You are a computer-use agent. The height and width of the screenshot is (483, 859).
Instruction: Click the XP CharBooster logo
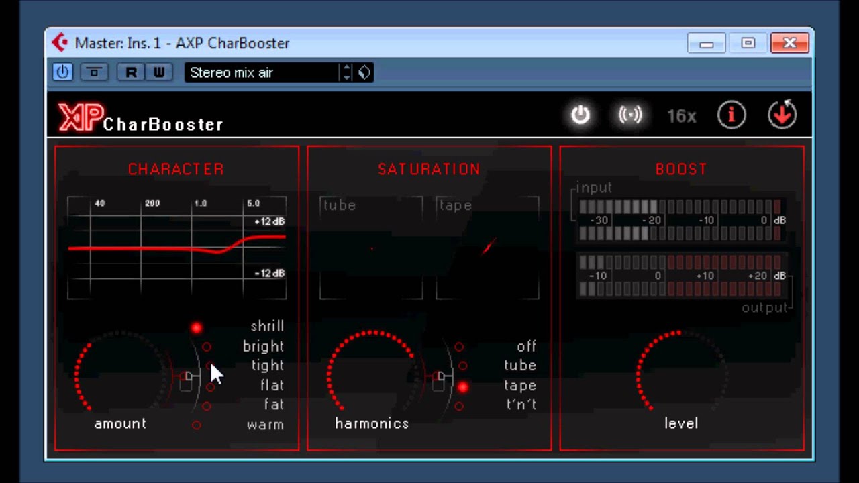click(140, 118)
